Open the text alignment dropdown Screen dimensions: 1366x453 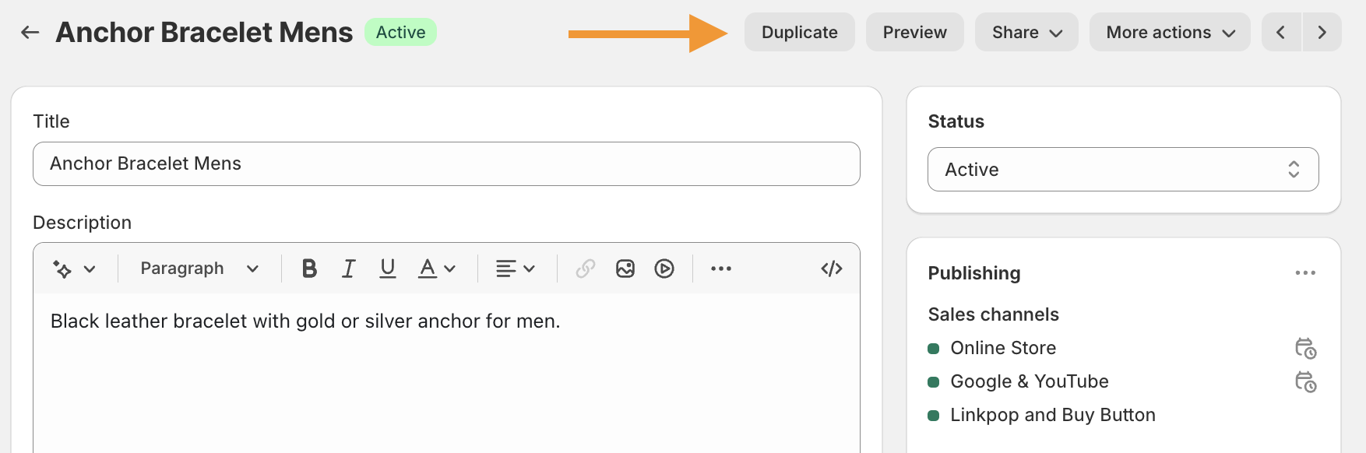516,269
